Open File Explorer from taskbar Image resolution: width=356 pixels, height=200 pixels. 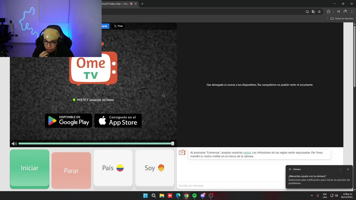tap(162, 196)
